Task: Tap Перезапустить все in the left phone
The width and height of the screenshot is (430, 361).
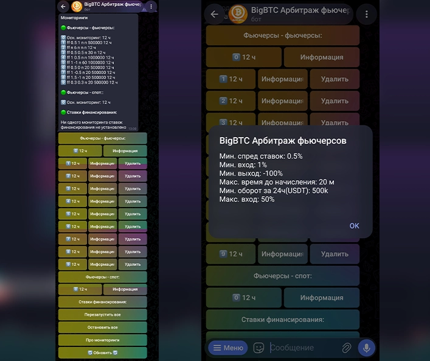Action: (103, 315)
